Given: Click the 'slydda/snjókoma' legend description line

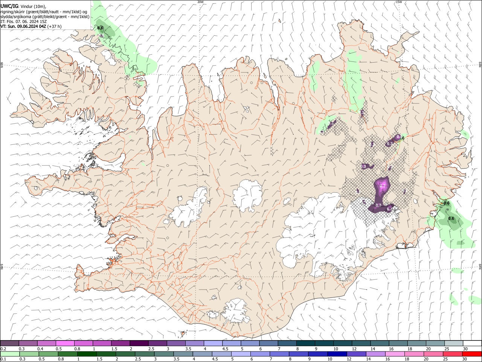Looking at the screenshot, I should pos(45,17).
